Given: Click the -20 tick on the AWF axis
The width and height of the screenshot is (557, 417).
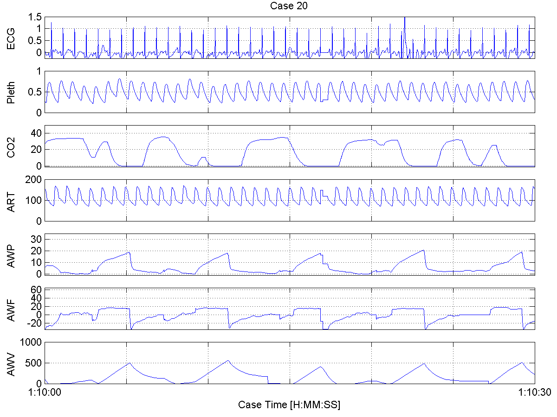Looking at the screenshot, I should click(35, 323).
